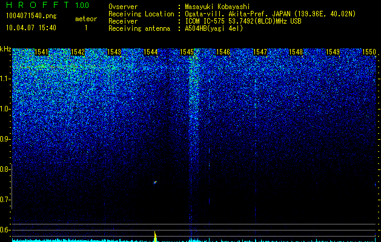The image size is (381, 242).
Task: Click the 1548 time marker
Action: point(296,52)
